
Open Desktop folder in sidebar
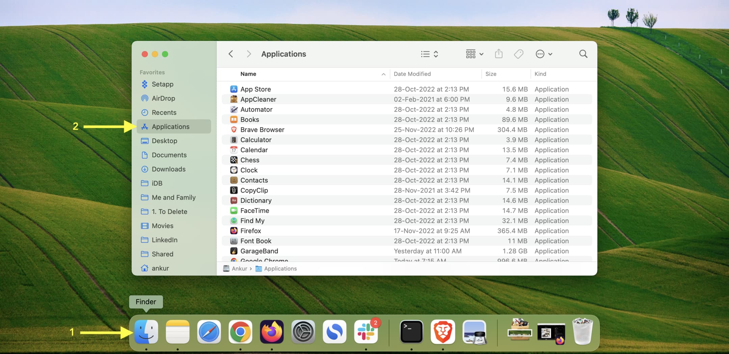(174, 141)
